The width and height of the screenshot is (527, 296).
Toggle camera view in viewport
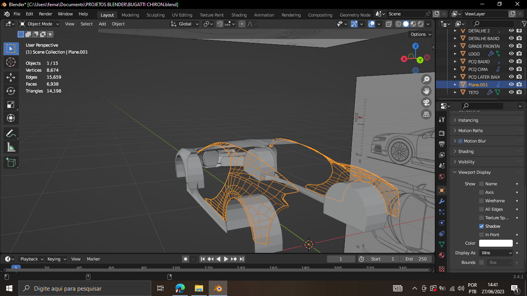coord(426,103)
